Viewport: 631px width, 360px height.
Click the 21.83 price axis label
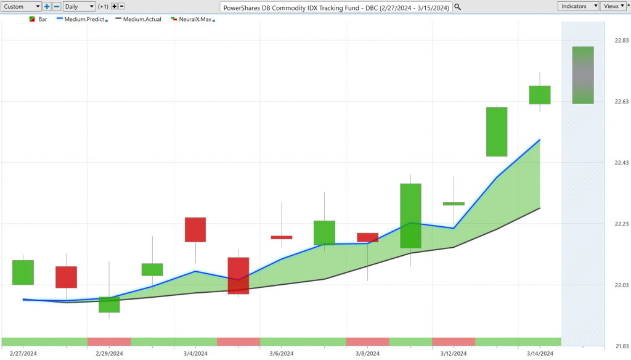(x=621, y=346)
